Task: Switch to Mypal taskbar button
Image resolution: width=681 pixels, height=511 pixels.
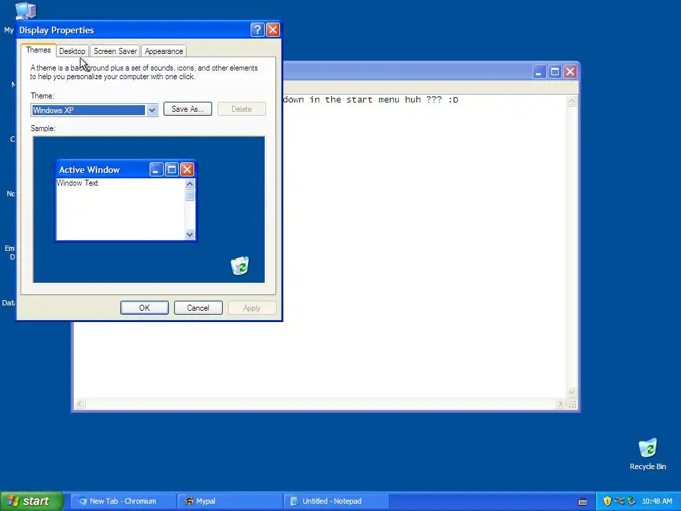Action: point(230,501)
